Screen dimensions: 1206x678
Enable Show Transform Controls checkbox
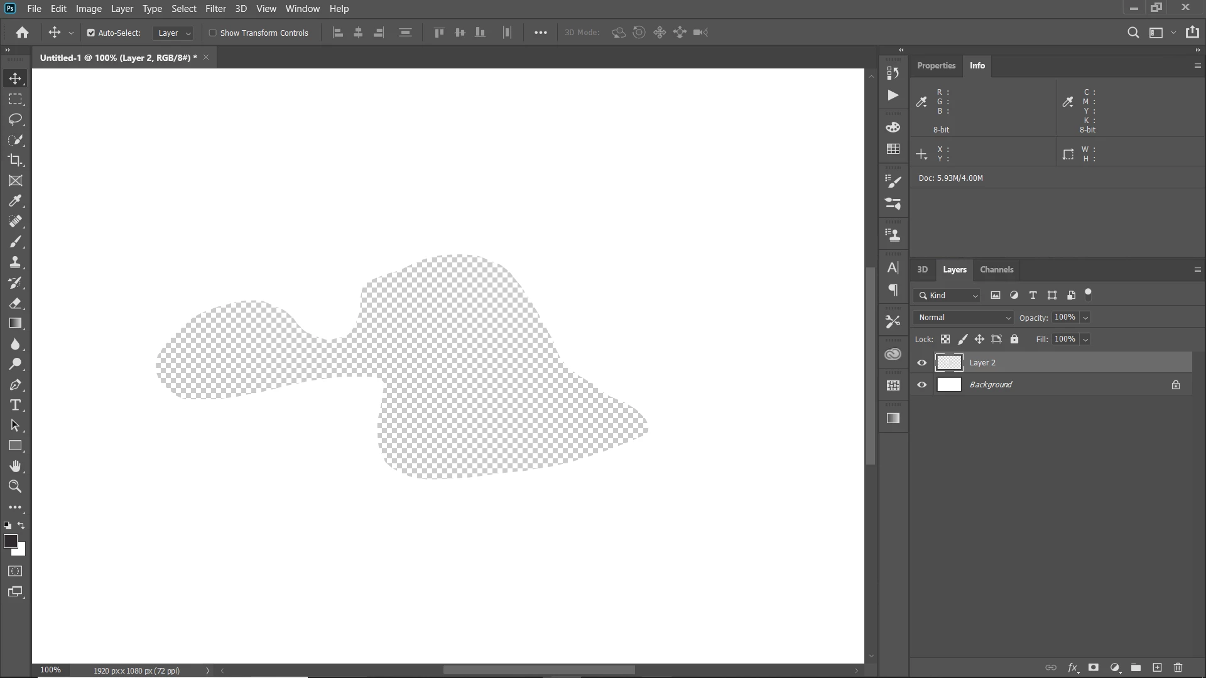(x=213, y=33)
